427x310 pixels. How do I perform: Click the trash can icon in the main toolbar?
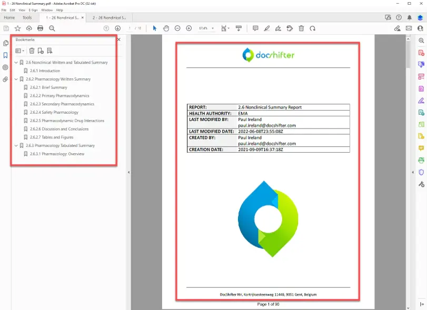301,28
